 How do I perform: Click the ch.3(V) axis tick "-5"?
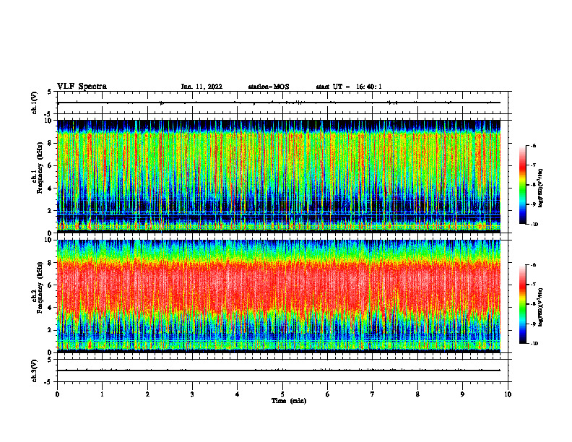(x=48, y=382)
